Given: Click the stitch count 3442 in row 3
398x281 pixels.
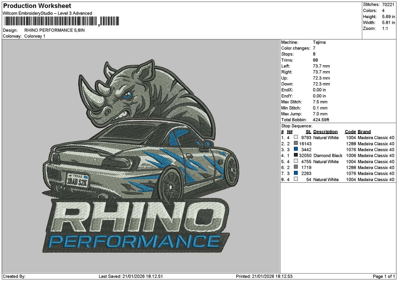Looking at the screenshot, I should click(x=306, y=150).
